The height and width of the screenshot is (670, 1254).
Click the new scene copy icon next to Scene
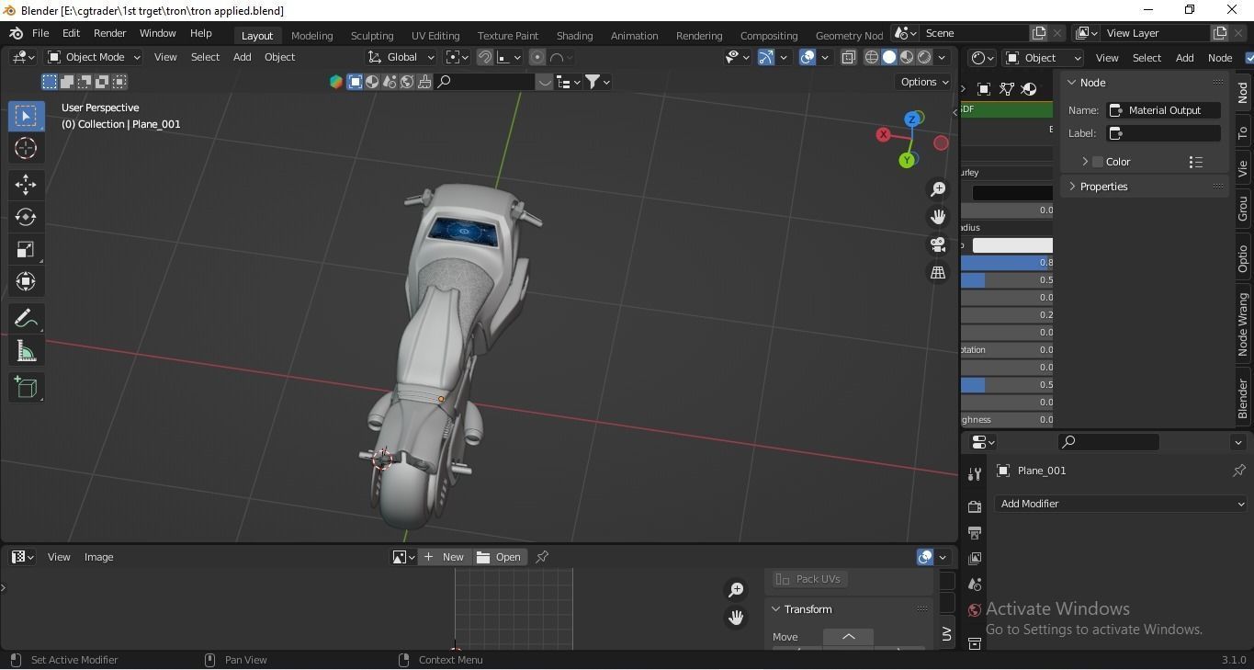[1039, 33]
